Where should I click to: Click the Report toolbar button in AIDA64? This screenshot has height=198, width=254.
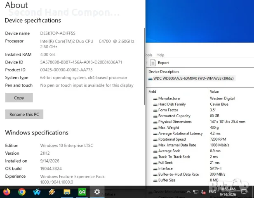160,63
